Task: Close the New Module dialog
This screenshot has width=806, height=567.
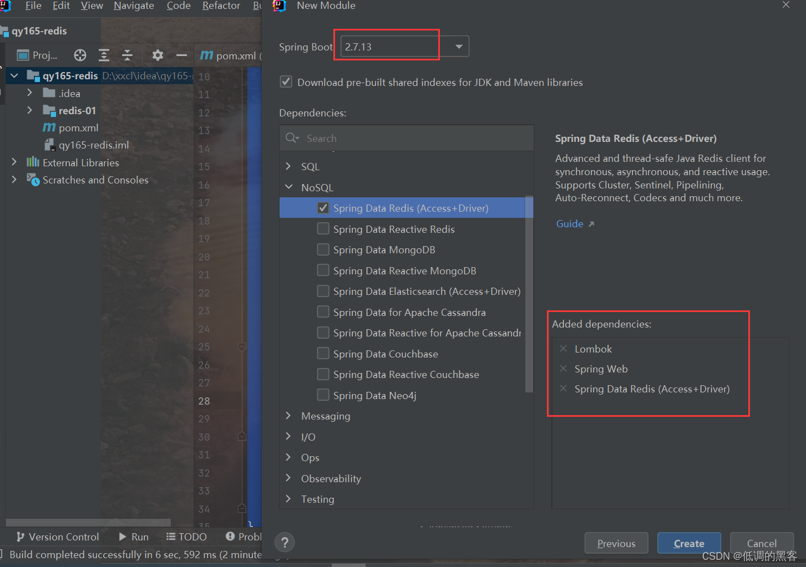Action: [x=785, y=5]
